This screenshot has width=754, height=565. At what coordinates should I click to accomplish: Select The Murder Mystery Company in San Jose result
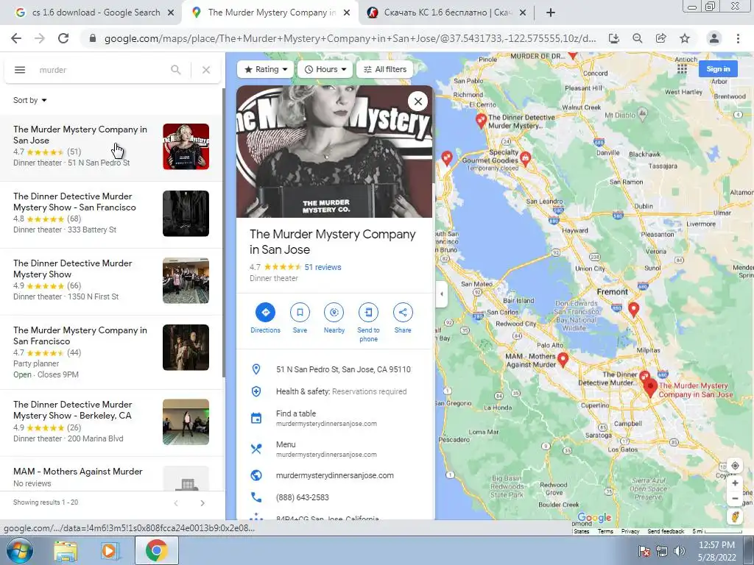[x=112, y=146]
